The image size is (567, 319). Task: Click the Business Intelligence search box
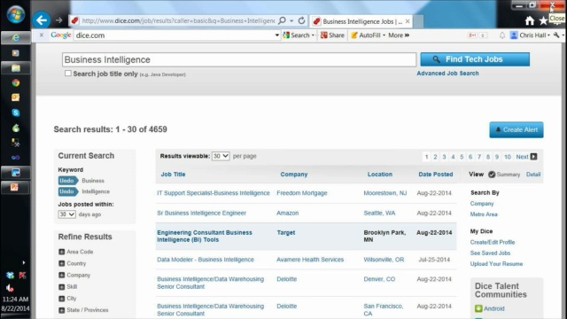point(239,59)
